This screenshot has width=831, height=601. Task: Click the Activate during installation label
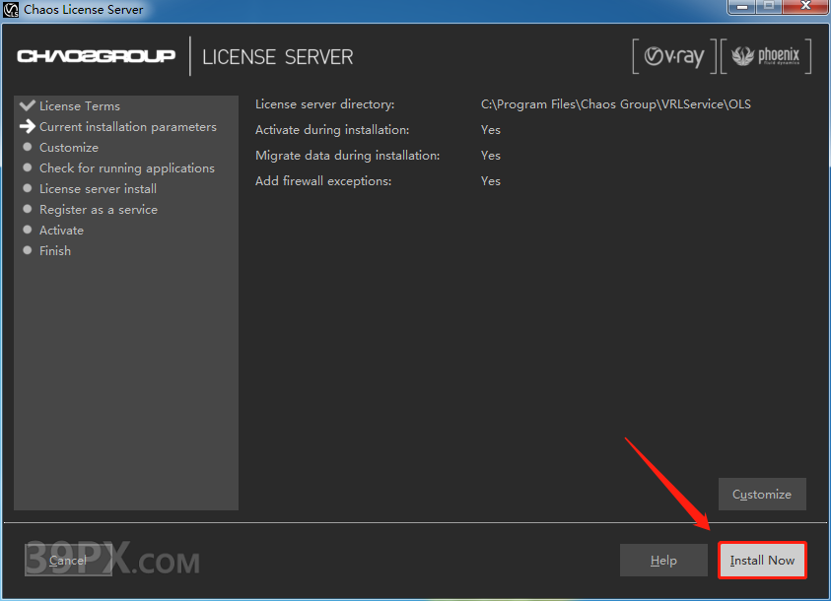[x=332, y=130]
